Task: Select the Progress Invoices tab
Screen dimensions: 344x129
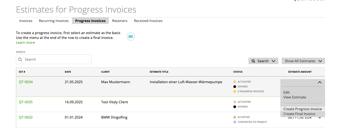Action: coord(90,21)
